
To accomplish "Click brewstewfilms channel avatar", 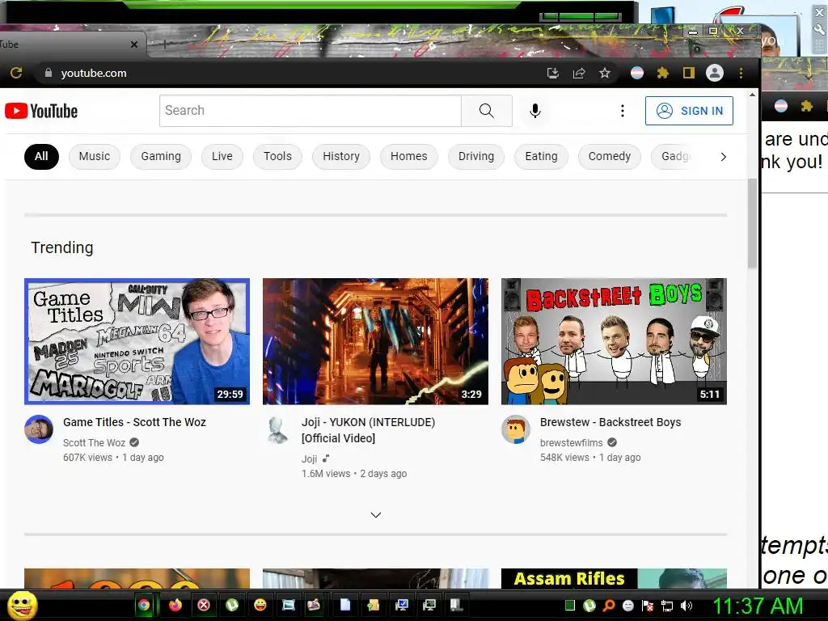I will click(x=516, y=429).
